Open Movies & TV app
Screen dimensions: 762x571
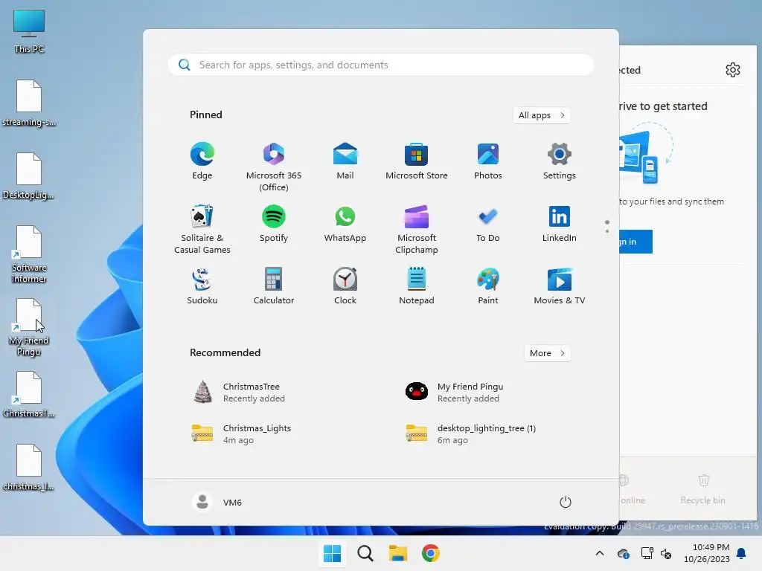[x=560, y=286]
